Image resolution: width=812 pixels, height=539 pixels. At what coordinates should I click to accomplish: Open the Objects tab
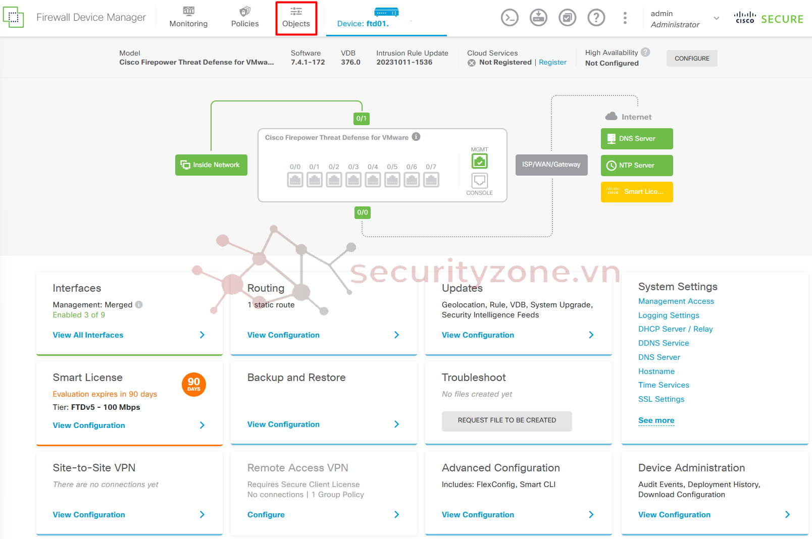pos(296,18)
